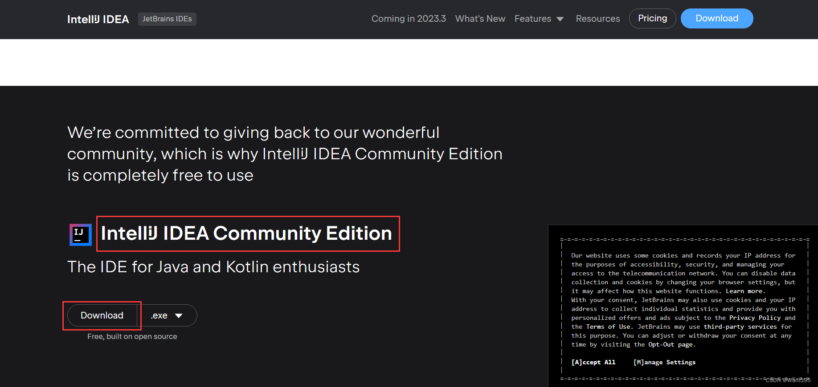The height and width of the screenshot is (387, 818).
Task: Open the .exe installer type dropdown
Action: (x=167, y=315)
